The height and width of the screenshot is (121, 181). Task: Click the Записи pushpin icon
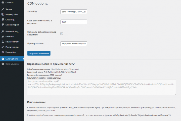click(x=3, y=9)
